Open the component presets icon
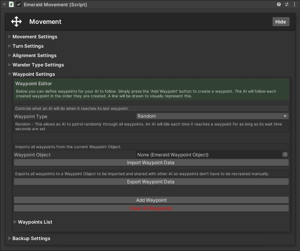 point(287,5)
